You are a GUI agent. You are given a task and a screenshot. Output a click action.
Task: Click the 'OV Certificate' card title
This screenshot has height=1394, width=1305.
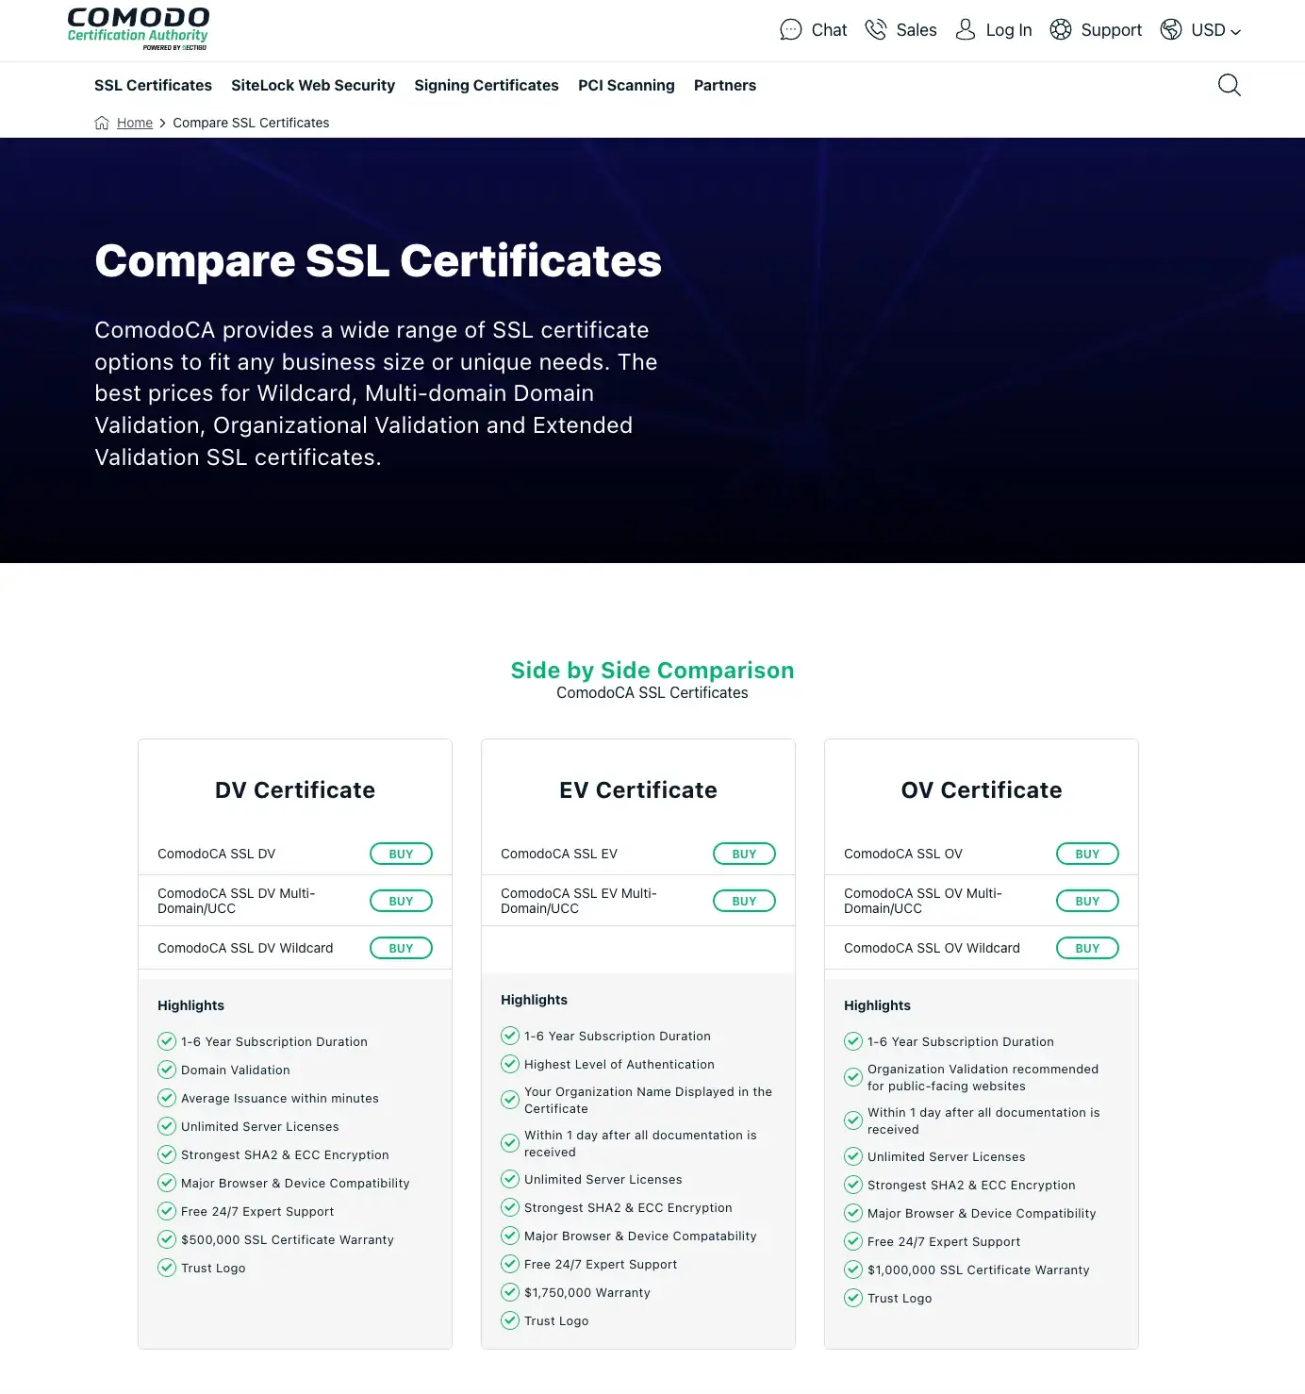[x=982, y=790]
